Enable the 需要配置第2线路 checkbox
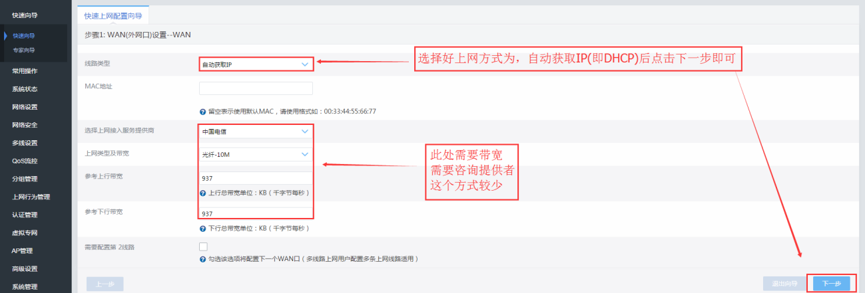The width and height of the screenshot is (865, 293). 203,247
